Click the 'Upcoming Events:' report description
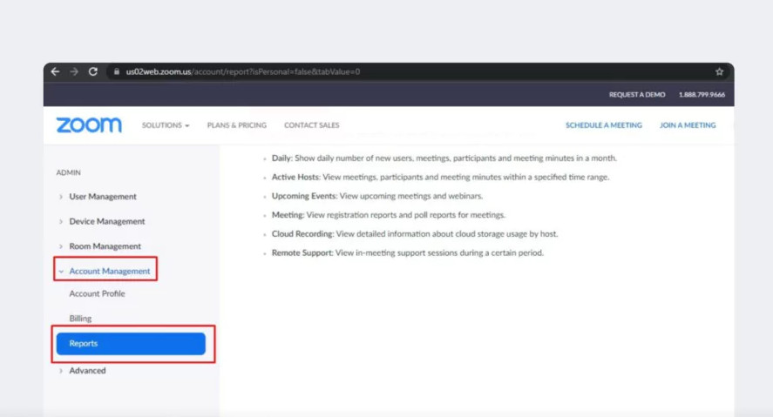Viewport: 773px width, 417px height. 377,196
